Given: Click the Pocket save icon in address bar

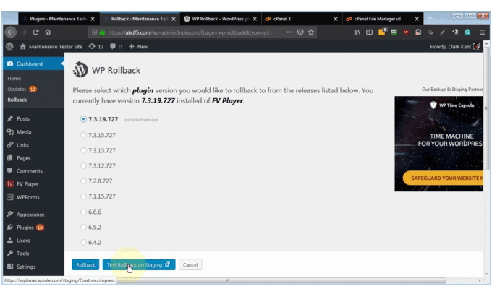Looking at the screenshot, I should (300, 32).
